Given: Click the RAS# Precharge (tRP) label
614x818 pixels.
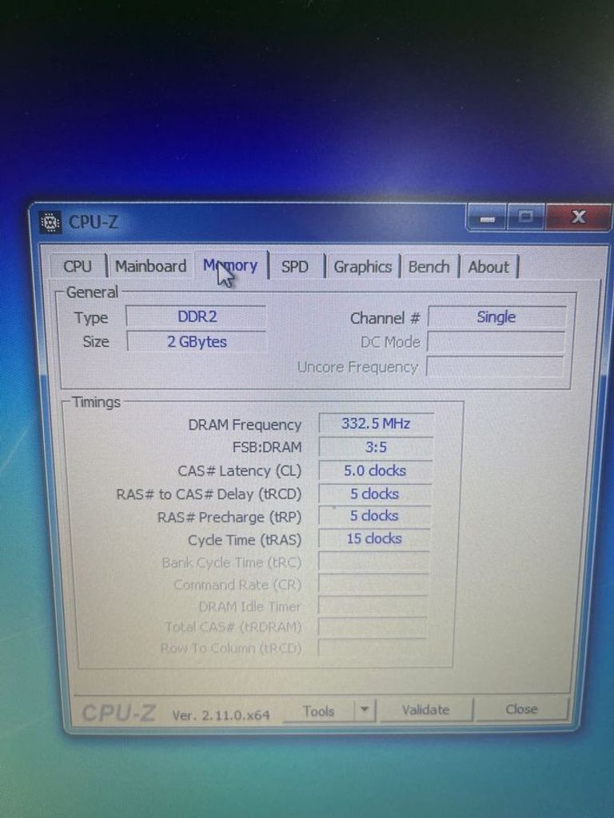Looking at the screenshot, I should (229, 517).
